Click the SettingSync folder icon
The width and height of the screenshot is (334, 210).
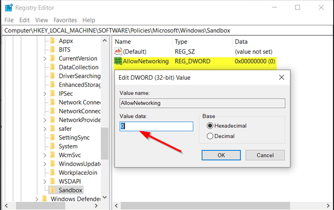coord(52,137)
